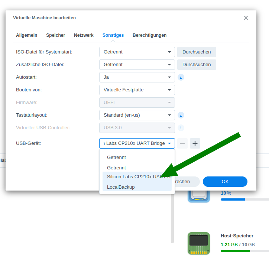Viewport: 269px width, 263px height.
Task: Click Durchsuchen for ISO-Datei für Systemstart
Action: click(x=197, y=52)
